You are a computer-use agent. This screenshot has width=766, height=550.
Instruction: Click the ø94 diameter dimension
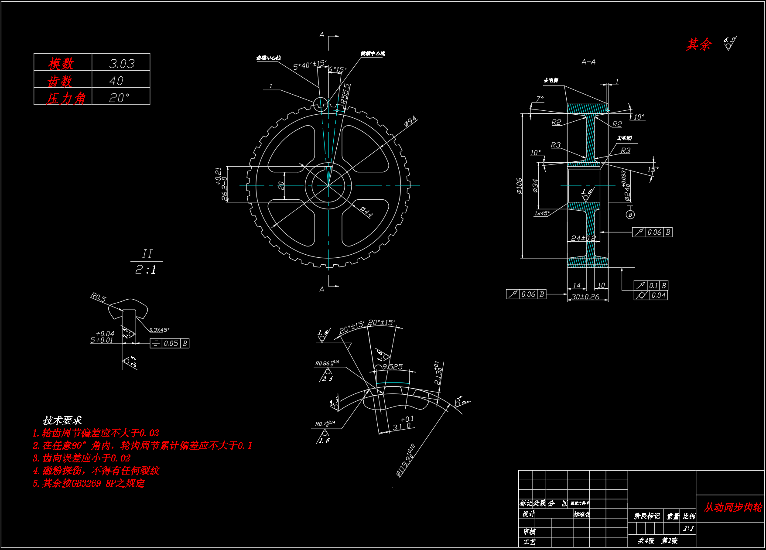pyautogui.click(x=410, y=121)
